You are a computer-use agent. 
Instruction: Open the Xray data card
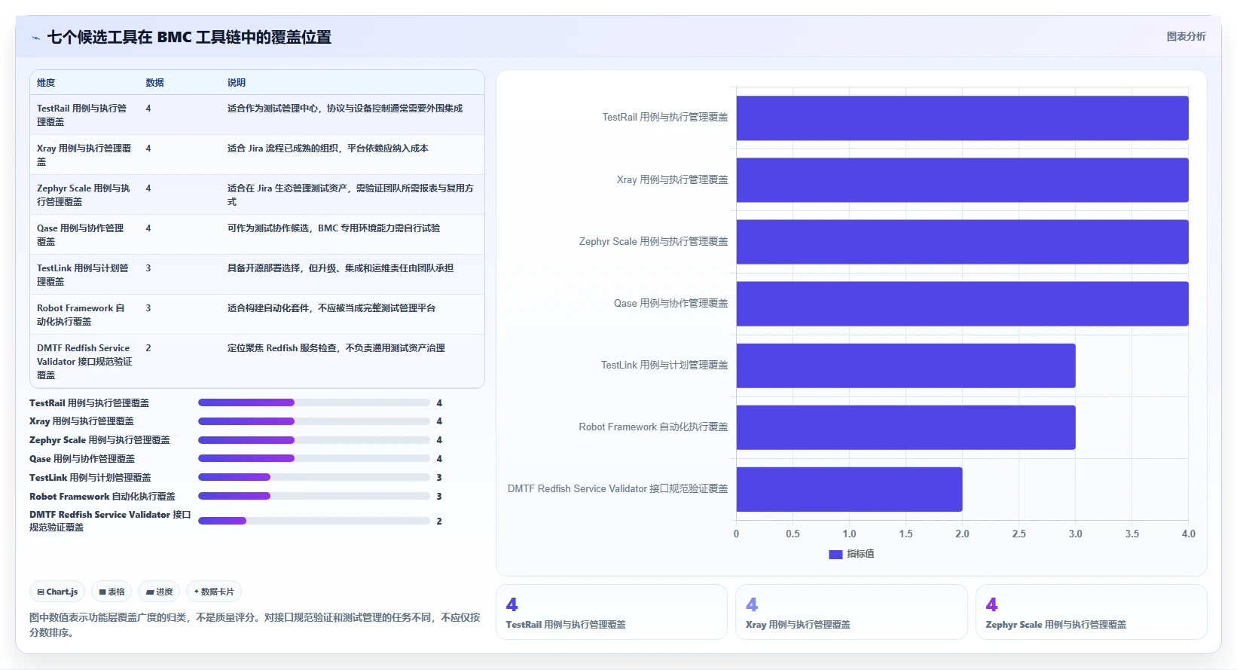851,612
